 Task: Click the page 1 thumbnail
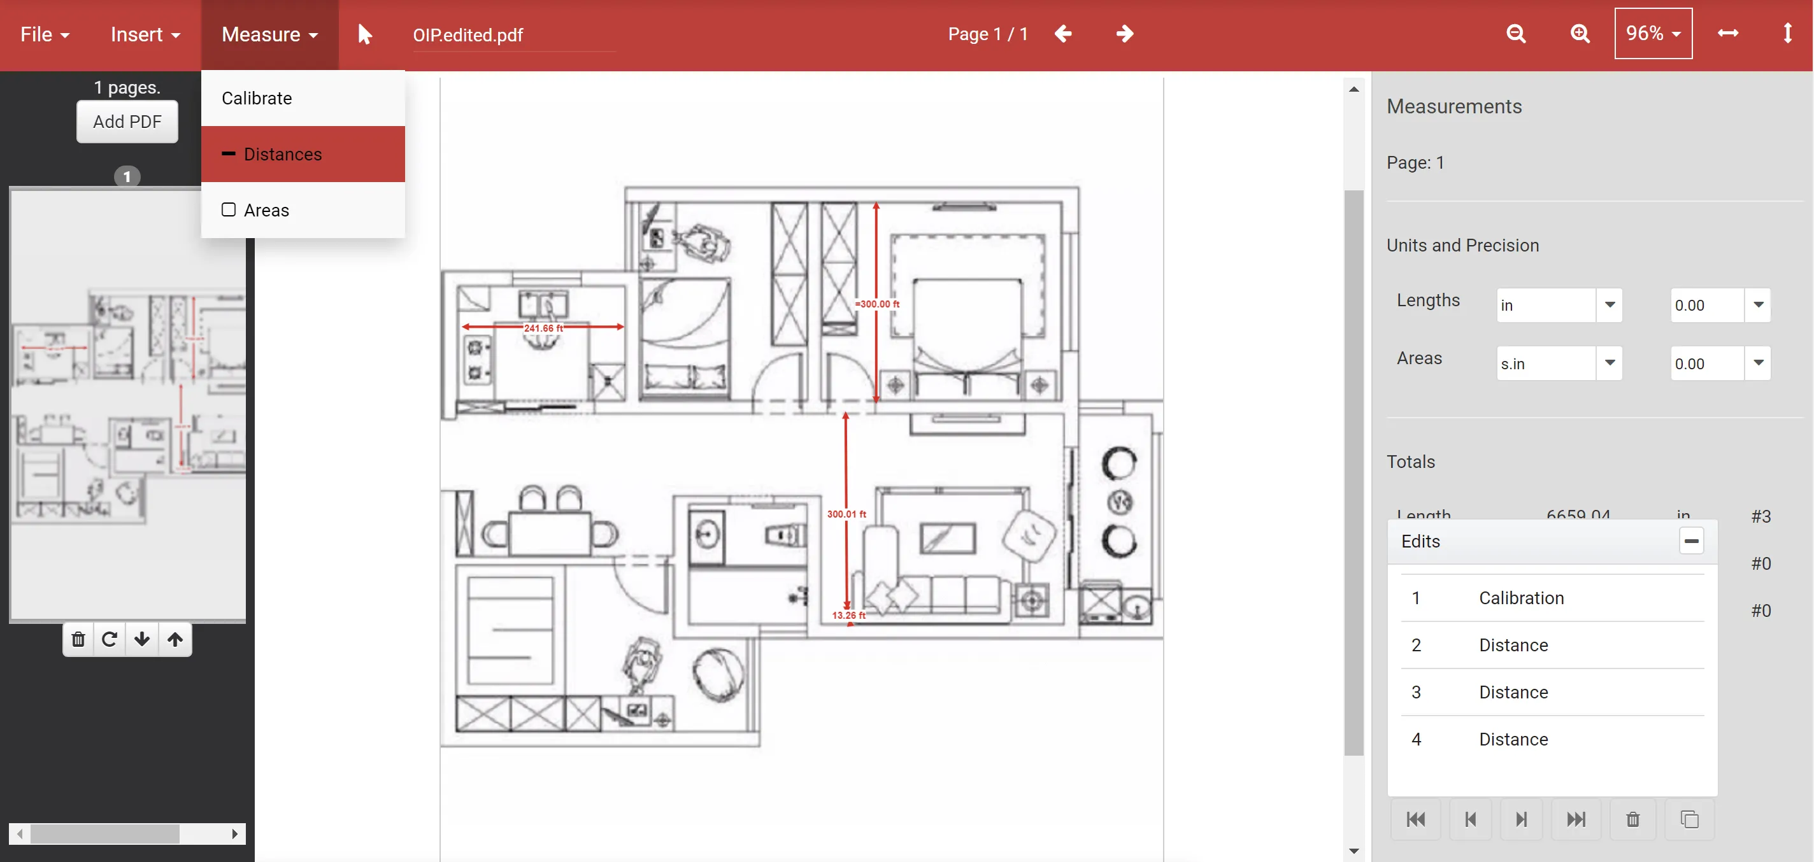tap(127, 404)
